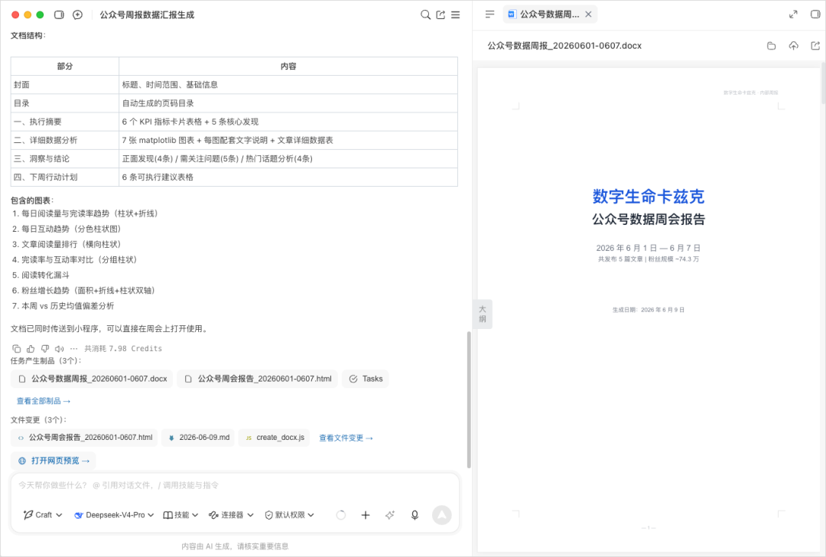Expand the preview pane to fullscreen

coord(793,15)
